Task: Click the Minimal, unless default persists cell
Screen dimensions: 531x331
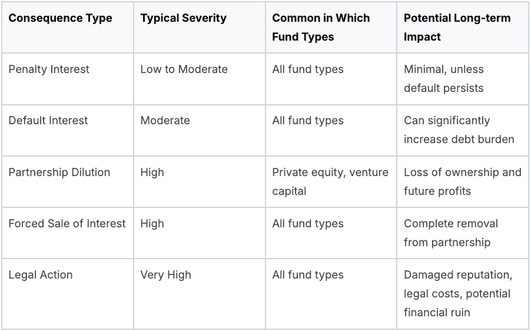Action: (x=444, y=78)
